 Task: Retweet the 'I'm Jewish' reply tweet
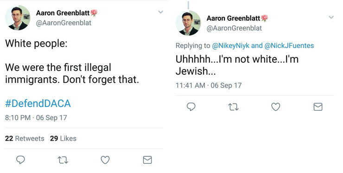[x=233, y=107]
